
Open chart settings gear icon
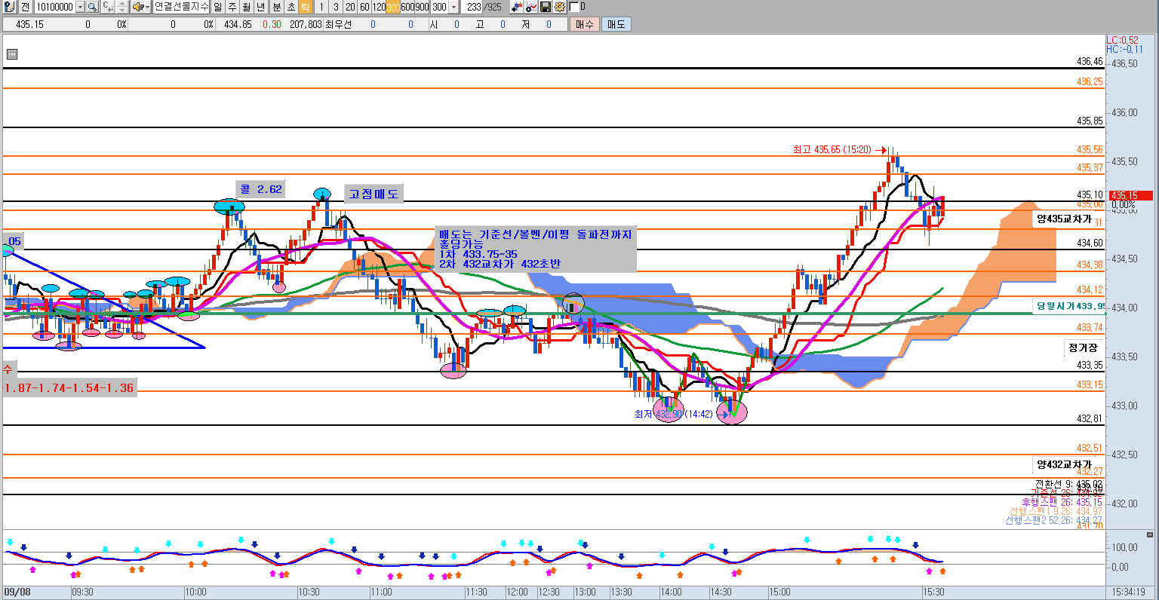click(559, 7)
